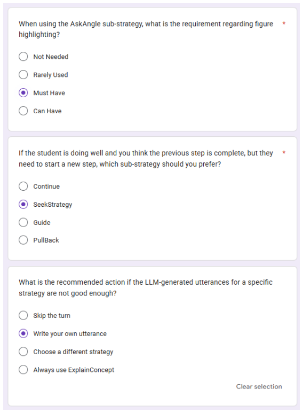Click the LLM-generated utterances question text

click(x=146, y=287)
